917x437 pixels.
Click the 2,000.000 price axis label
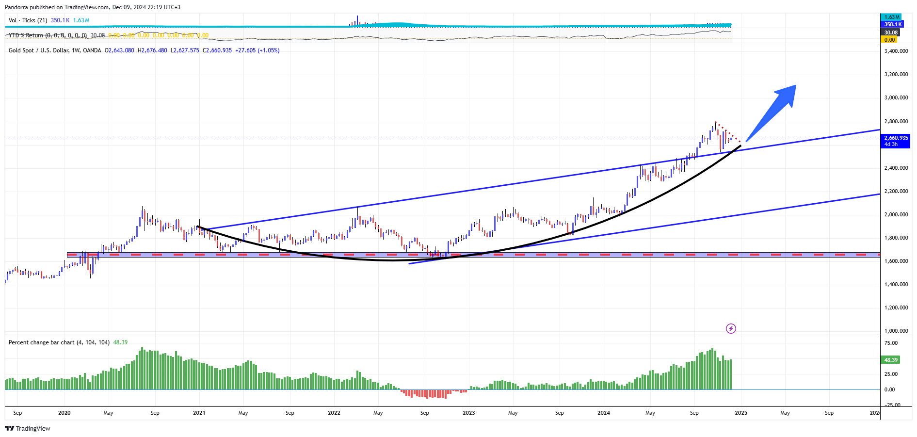(896, 215)
